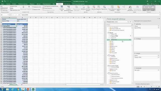Click the zoom slider in status bar
Viewport: 161px width, 91px height.
tap(151, 87)
